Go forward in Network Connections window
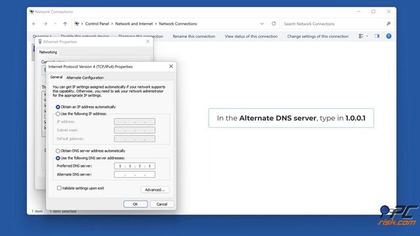420x236 pixels. (x=45, y=24)
